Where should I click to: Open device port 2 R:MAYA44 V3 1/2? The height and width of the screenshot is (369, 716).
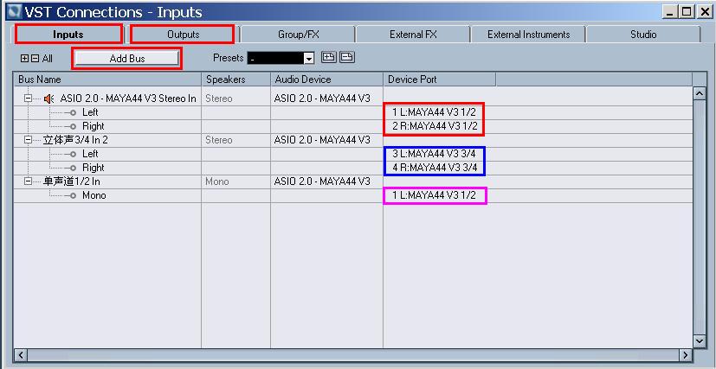point(435,126)
